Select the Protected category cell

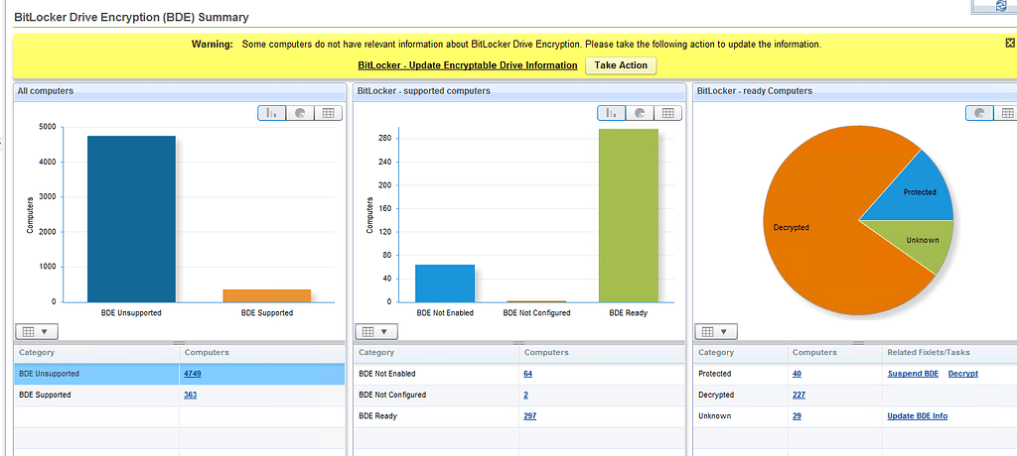741,374
